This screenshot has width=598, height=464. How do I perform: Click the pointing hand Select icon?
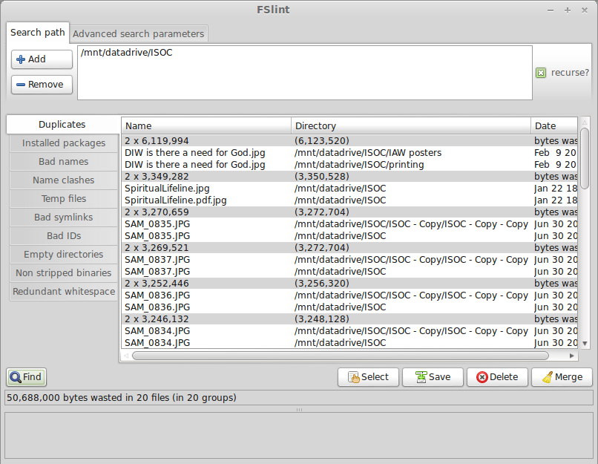click(354, 377)
